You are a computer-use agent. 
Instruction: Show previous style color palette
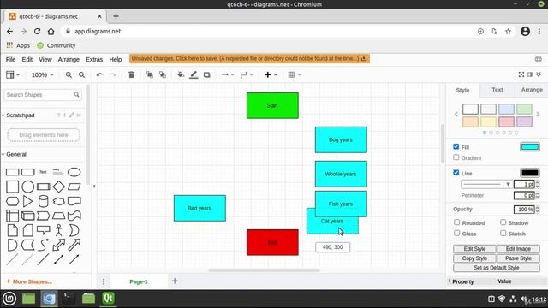(456, 114)
